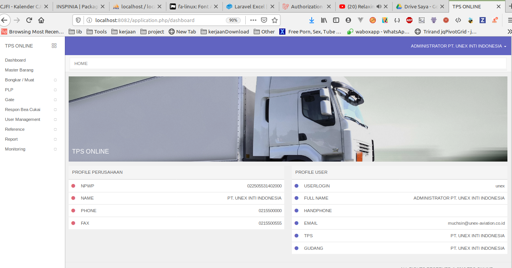Open the Trirand jqPivotGrid bookmark
This screenshot has height=268, width=512.
446,32
